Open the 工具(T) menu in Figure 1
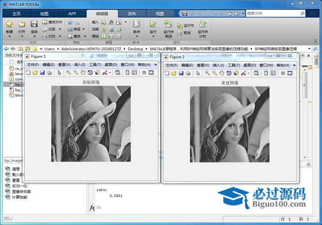 [x=95, y=65]
